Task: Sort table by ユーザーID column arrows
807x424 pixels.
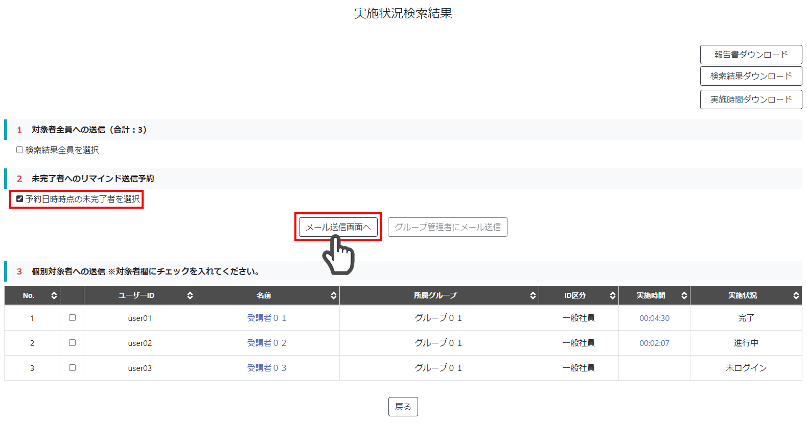Action: [190, 295]
